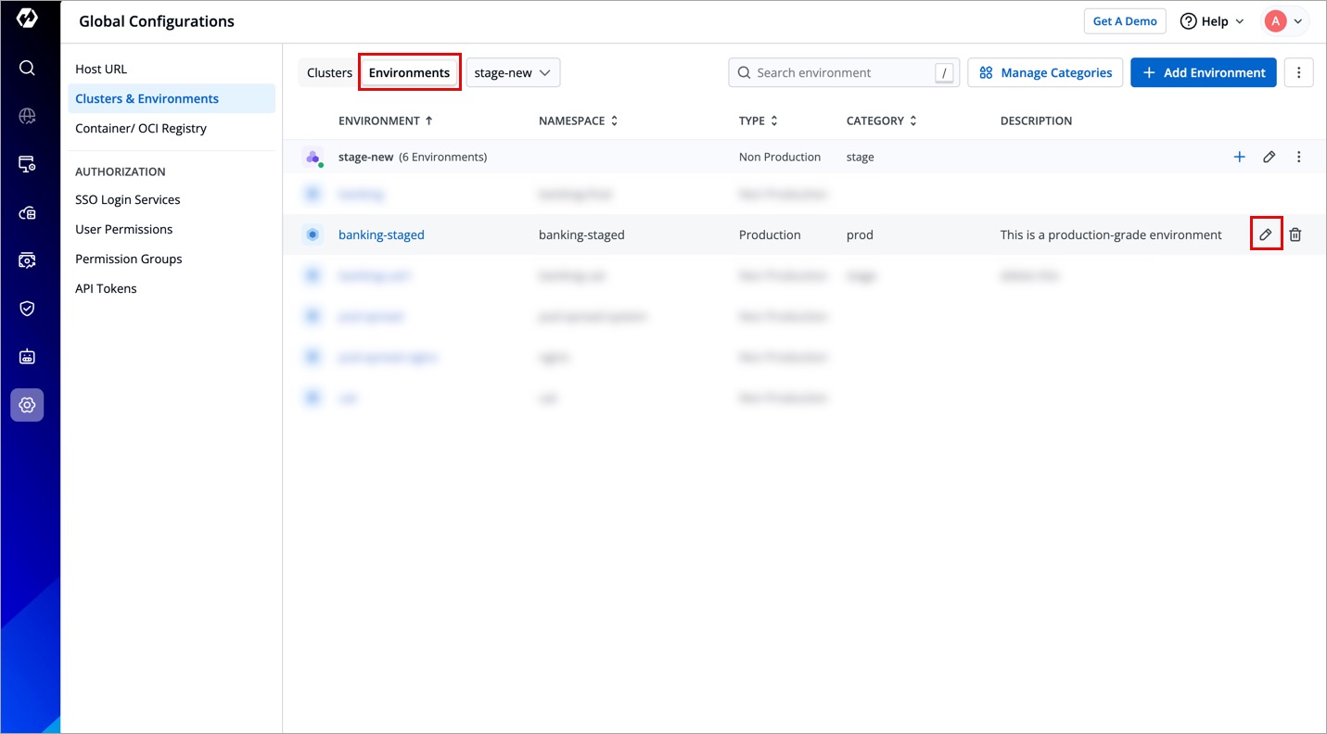Delete the banking-staged environment via trash icon

pyautogui.click(x=1295, y=234)
